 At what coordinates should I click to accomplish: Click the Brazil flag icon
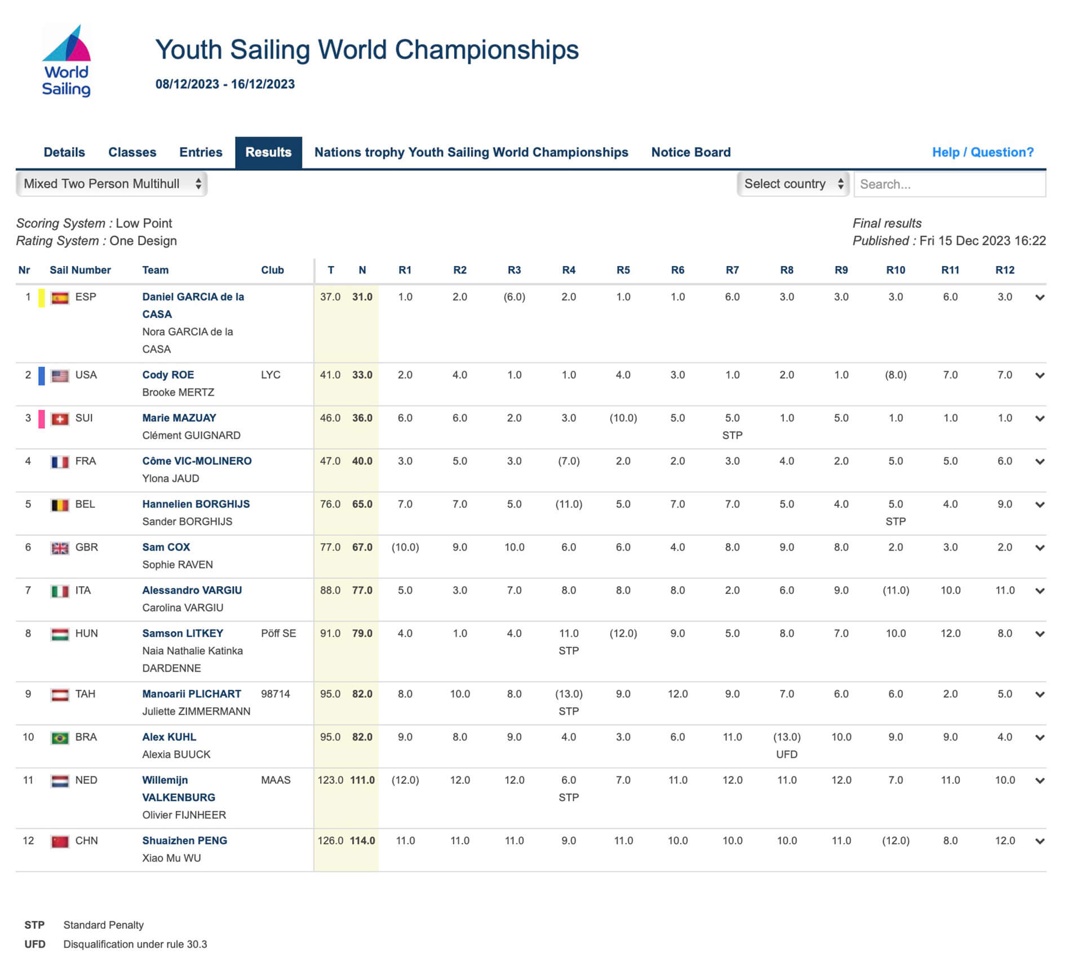[x=60, y=738]
